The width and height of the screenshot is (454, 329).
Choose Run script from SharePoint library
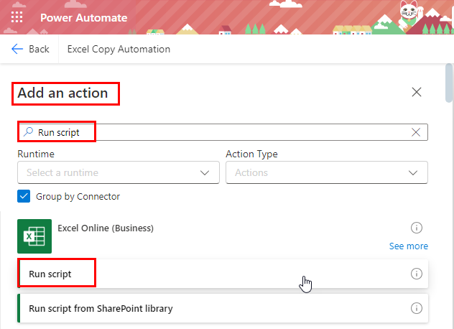click(x=223, y=308)
